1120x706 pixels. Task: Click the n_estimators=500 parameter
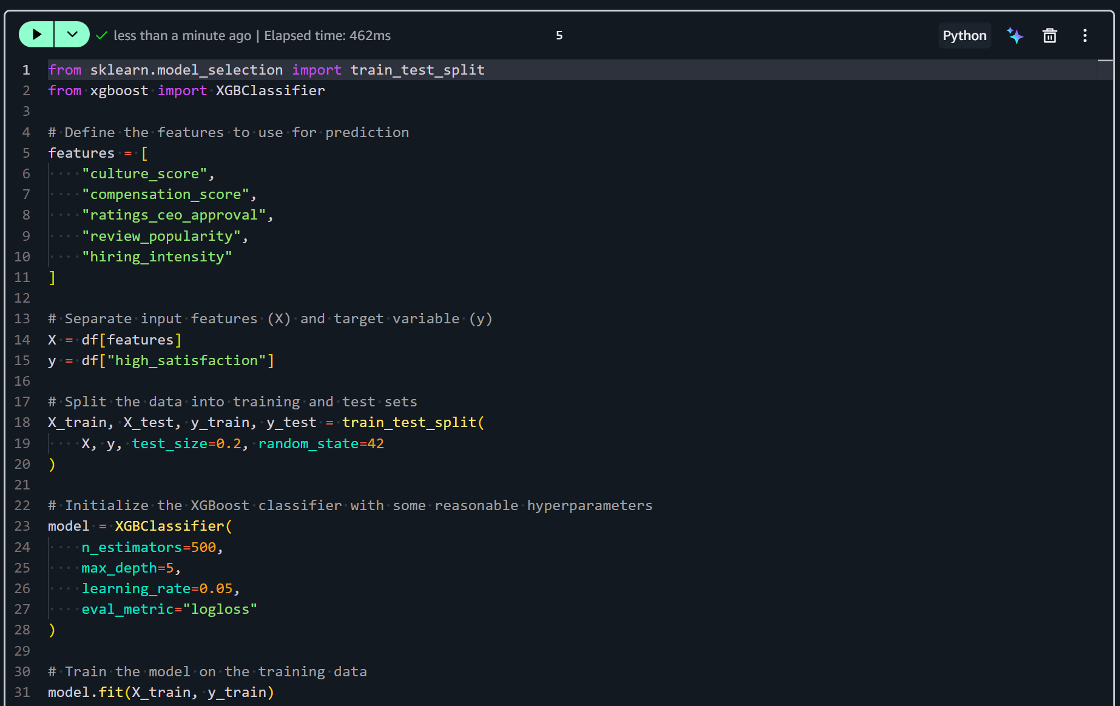point(149,547)
